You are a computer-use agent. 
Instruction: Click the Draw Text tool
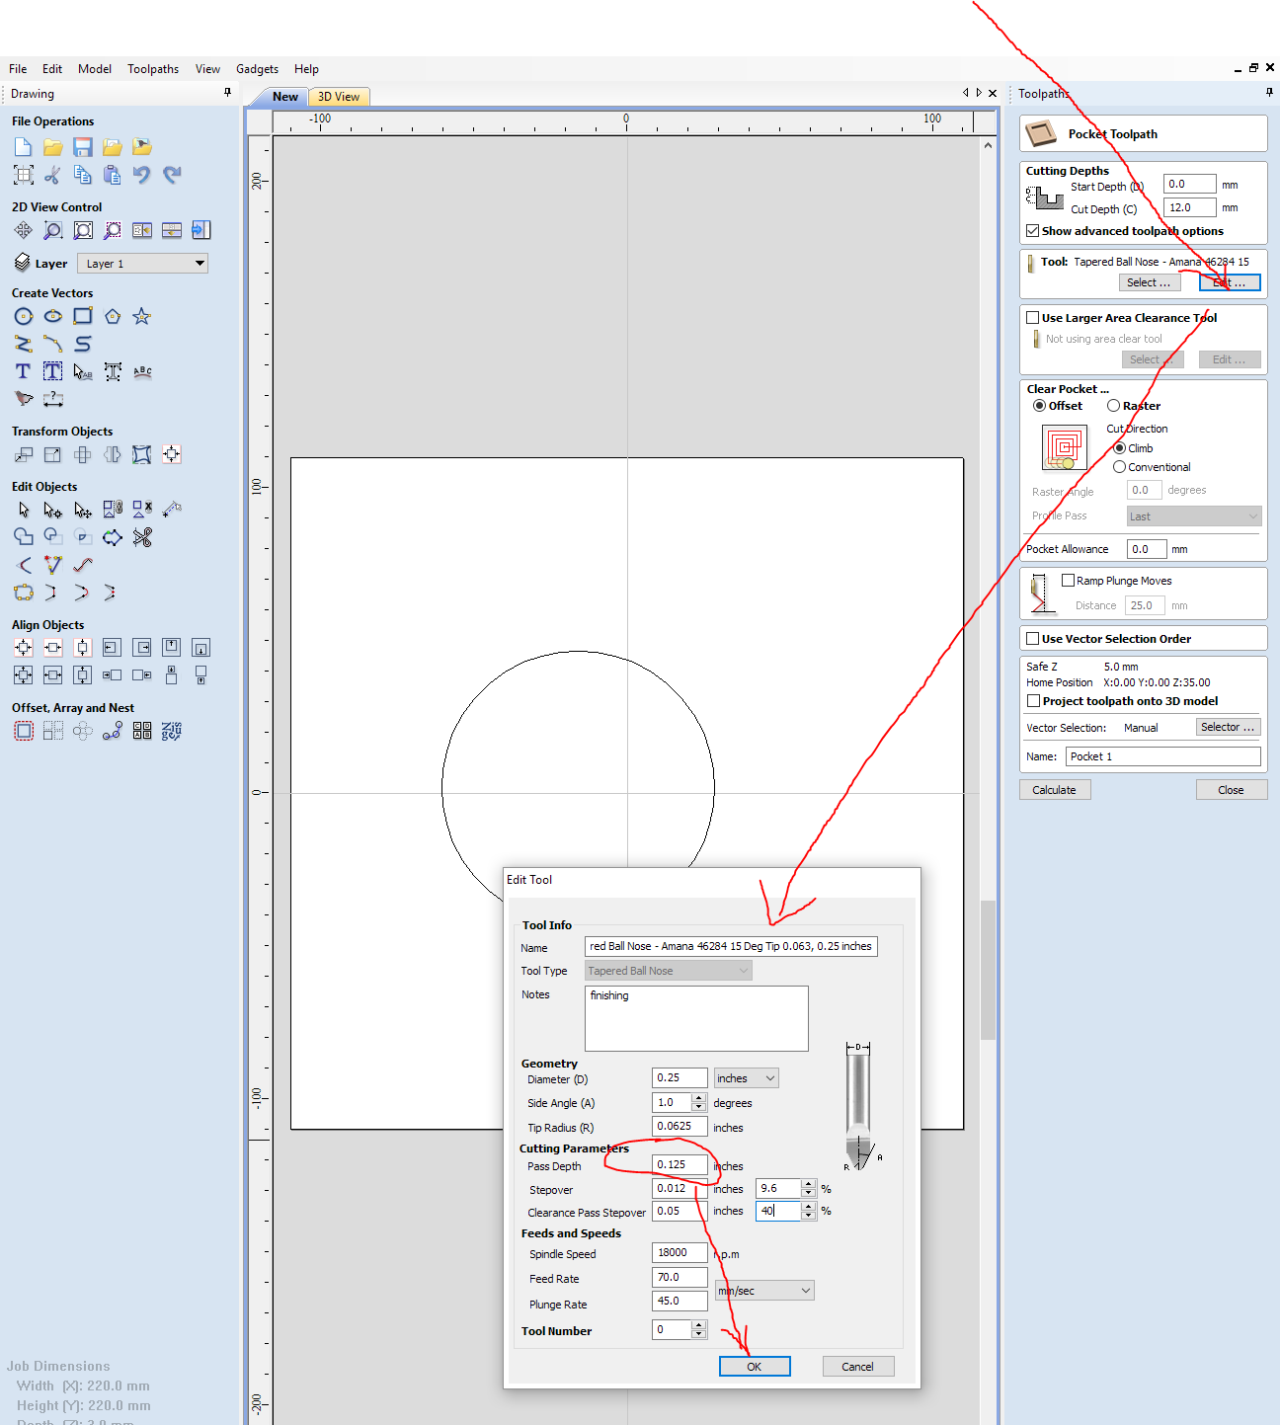(x=24, y=372)
